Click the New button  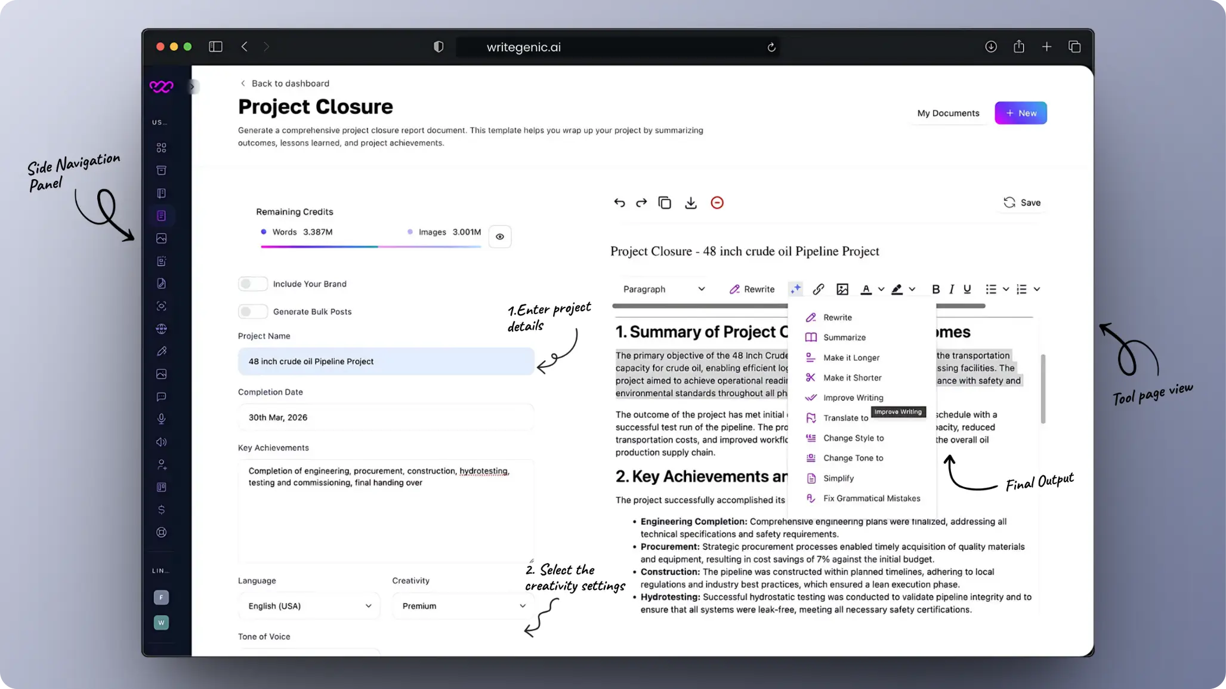click(x=1021, y=113)
